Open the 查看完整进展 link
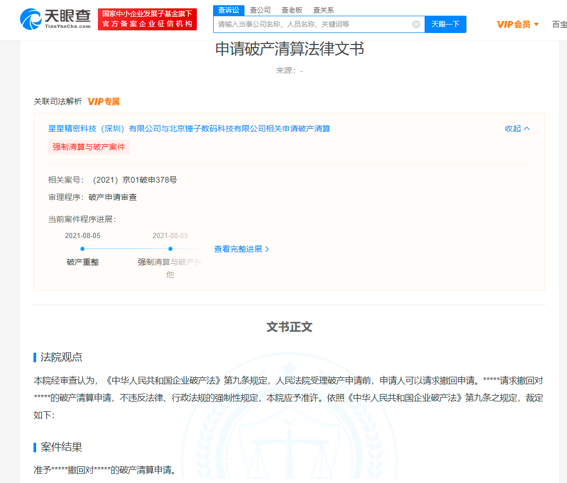This screenshot has height=483, width=567. (x=241, y=249)
